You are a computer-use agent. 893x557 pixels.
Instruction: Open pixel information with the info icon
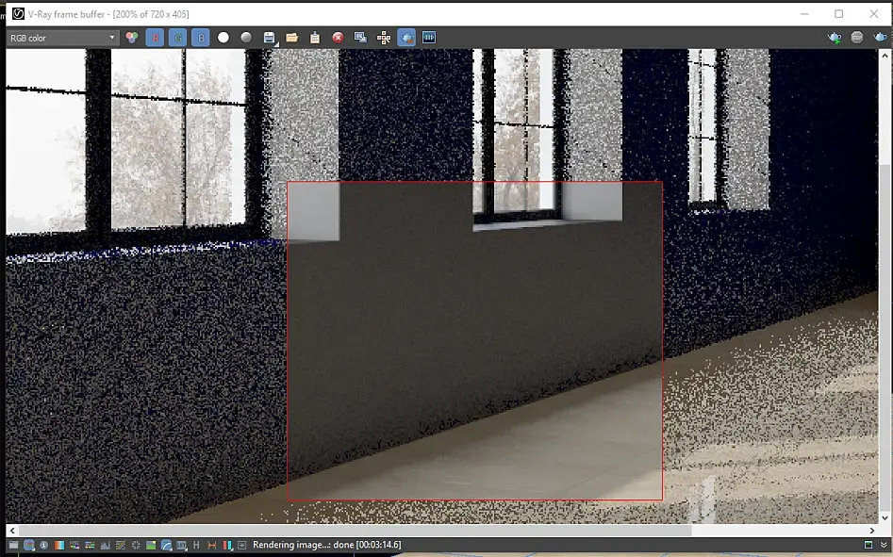(x=44, y=545)
